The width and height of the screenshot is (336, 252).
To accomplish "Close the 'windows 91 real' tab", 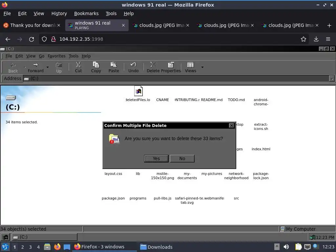I will (123, 25).
